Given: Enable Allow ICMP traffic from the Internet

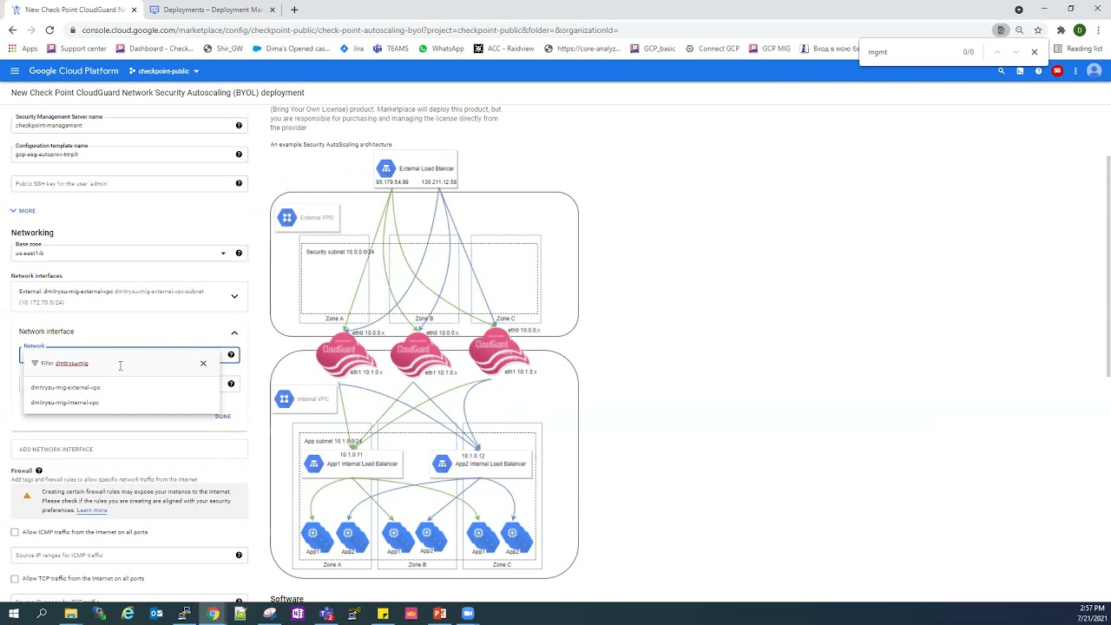Looking at the screenshot, I should pos(15,532).
